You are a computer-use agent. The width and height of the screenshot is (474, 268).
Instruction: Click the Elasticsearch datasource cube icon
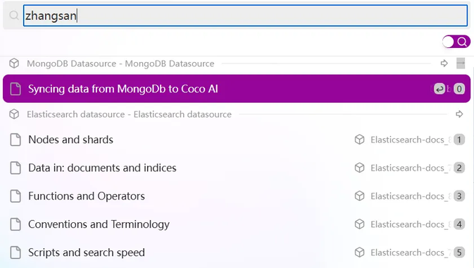[14, 114]
